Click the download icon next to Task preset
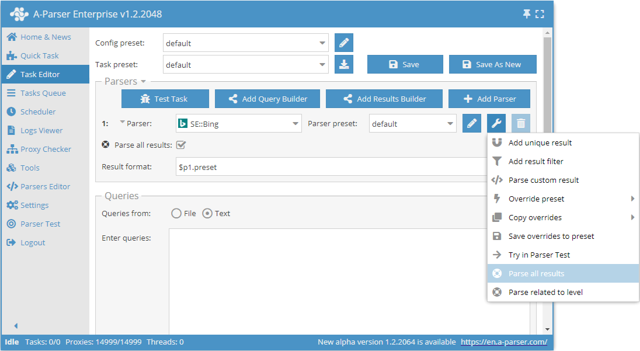The height and width of the screenshot is (351, 640). (x=343, y=64)
